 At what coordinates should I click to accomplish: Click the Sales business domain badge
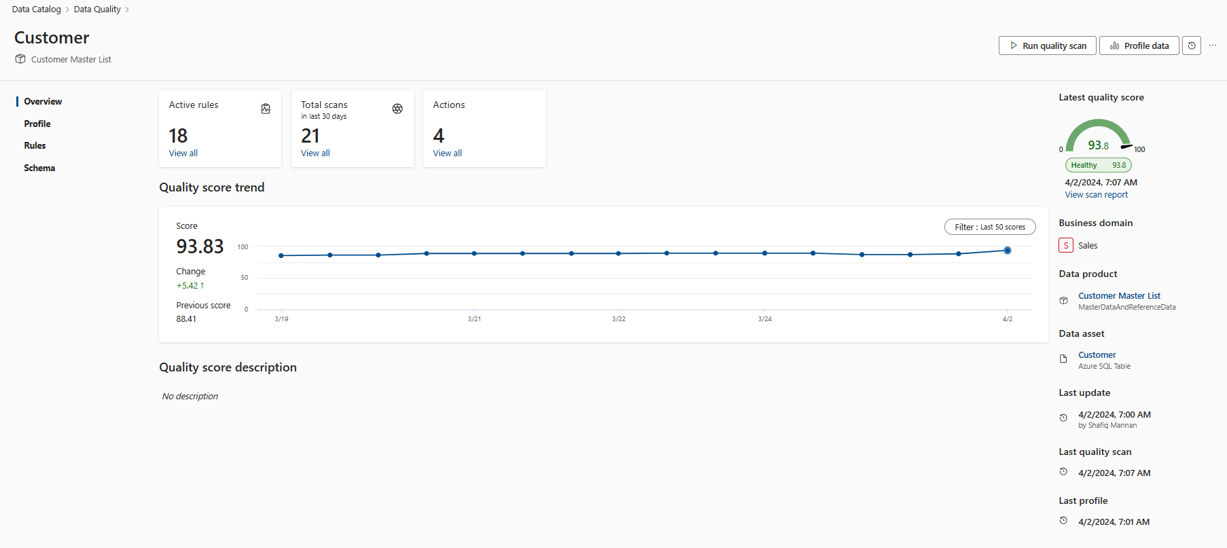[1066, 245]
